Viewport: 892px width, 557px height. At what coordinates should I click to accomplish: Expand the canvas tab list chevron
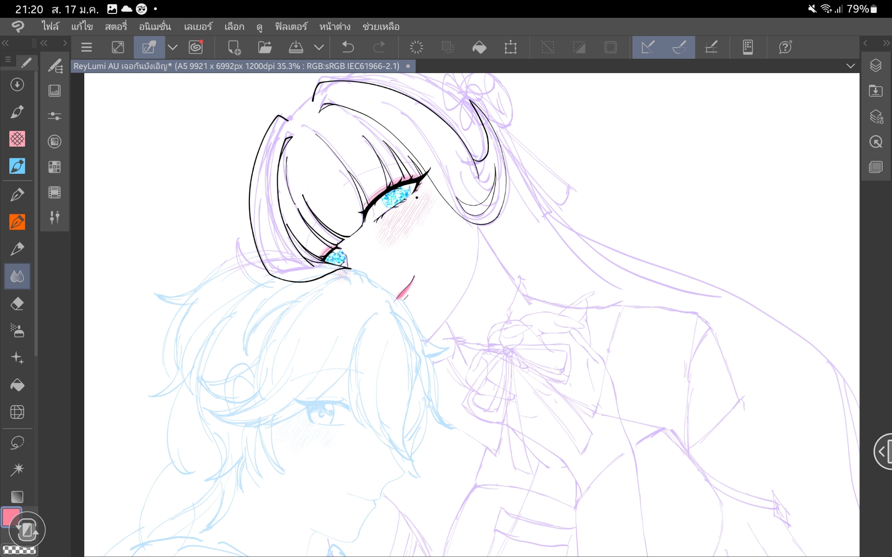coord(851,66)
